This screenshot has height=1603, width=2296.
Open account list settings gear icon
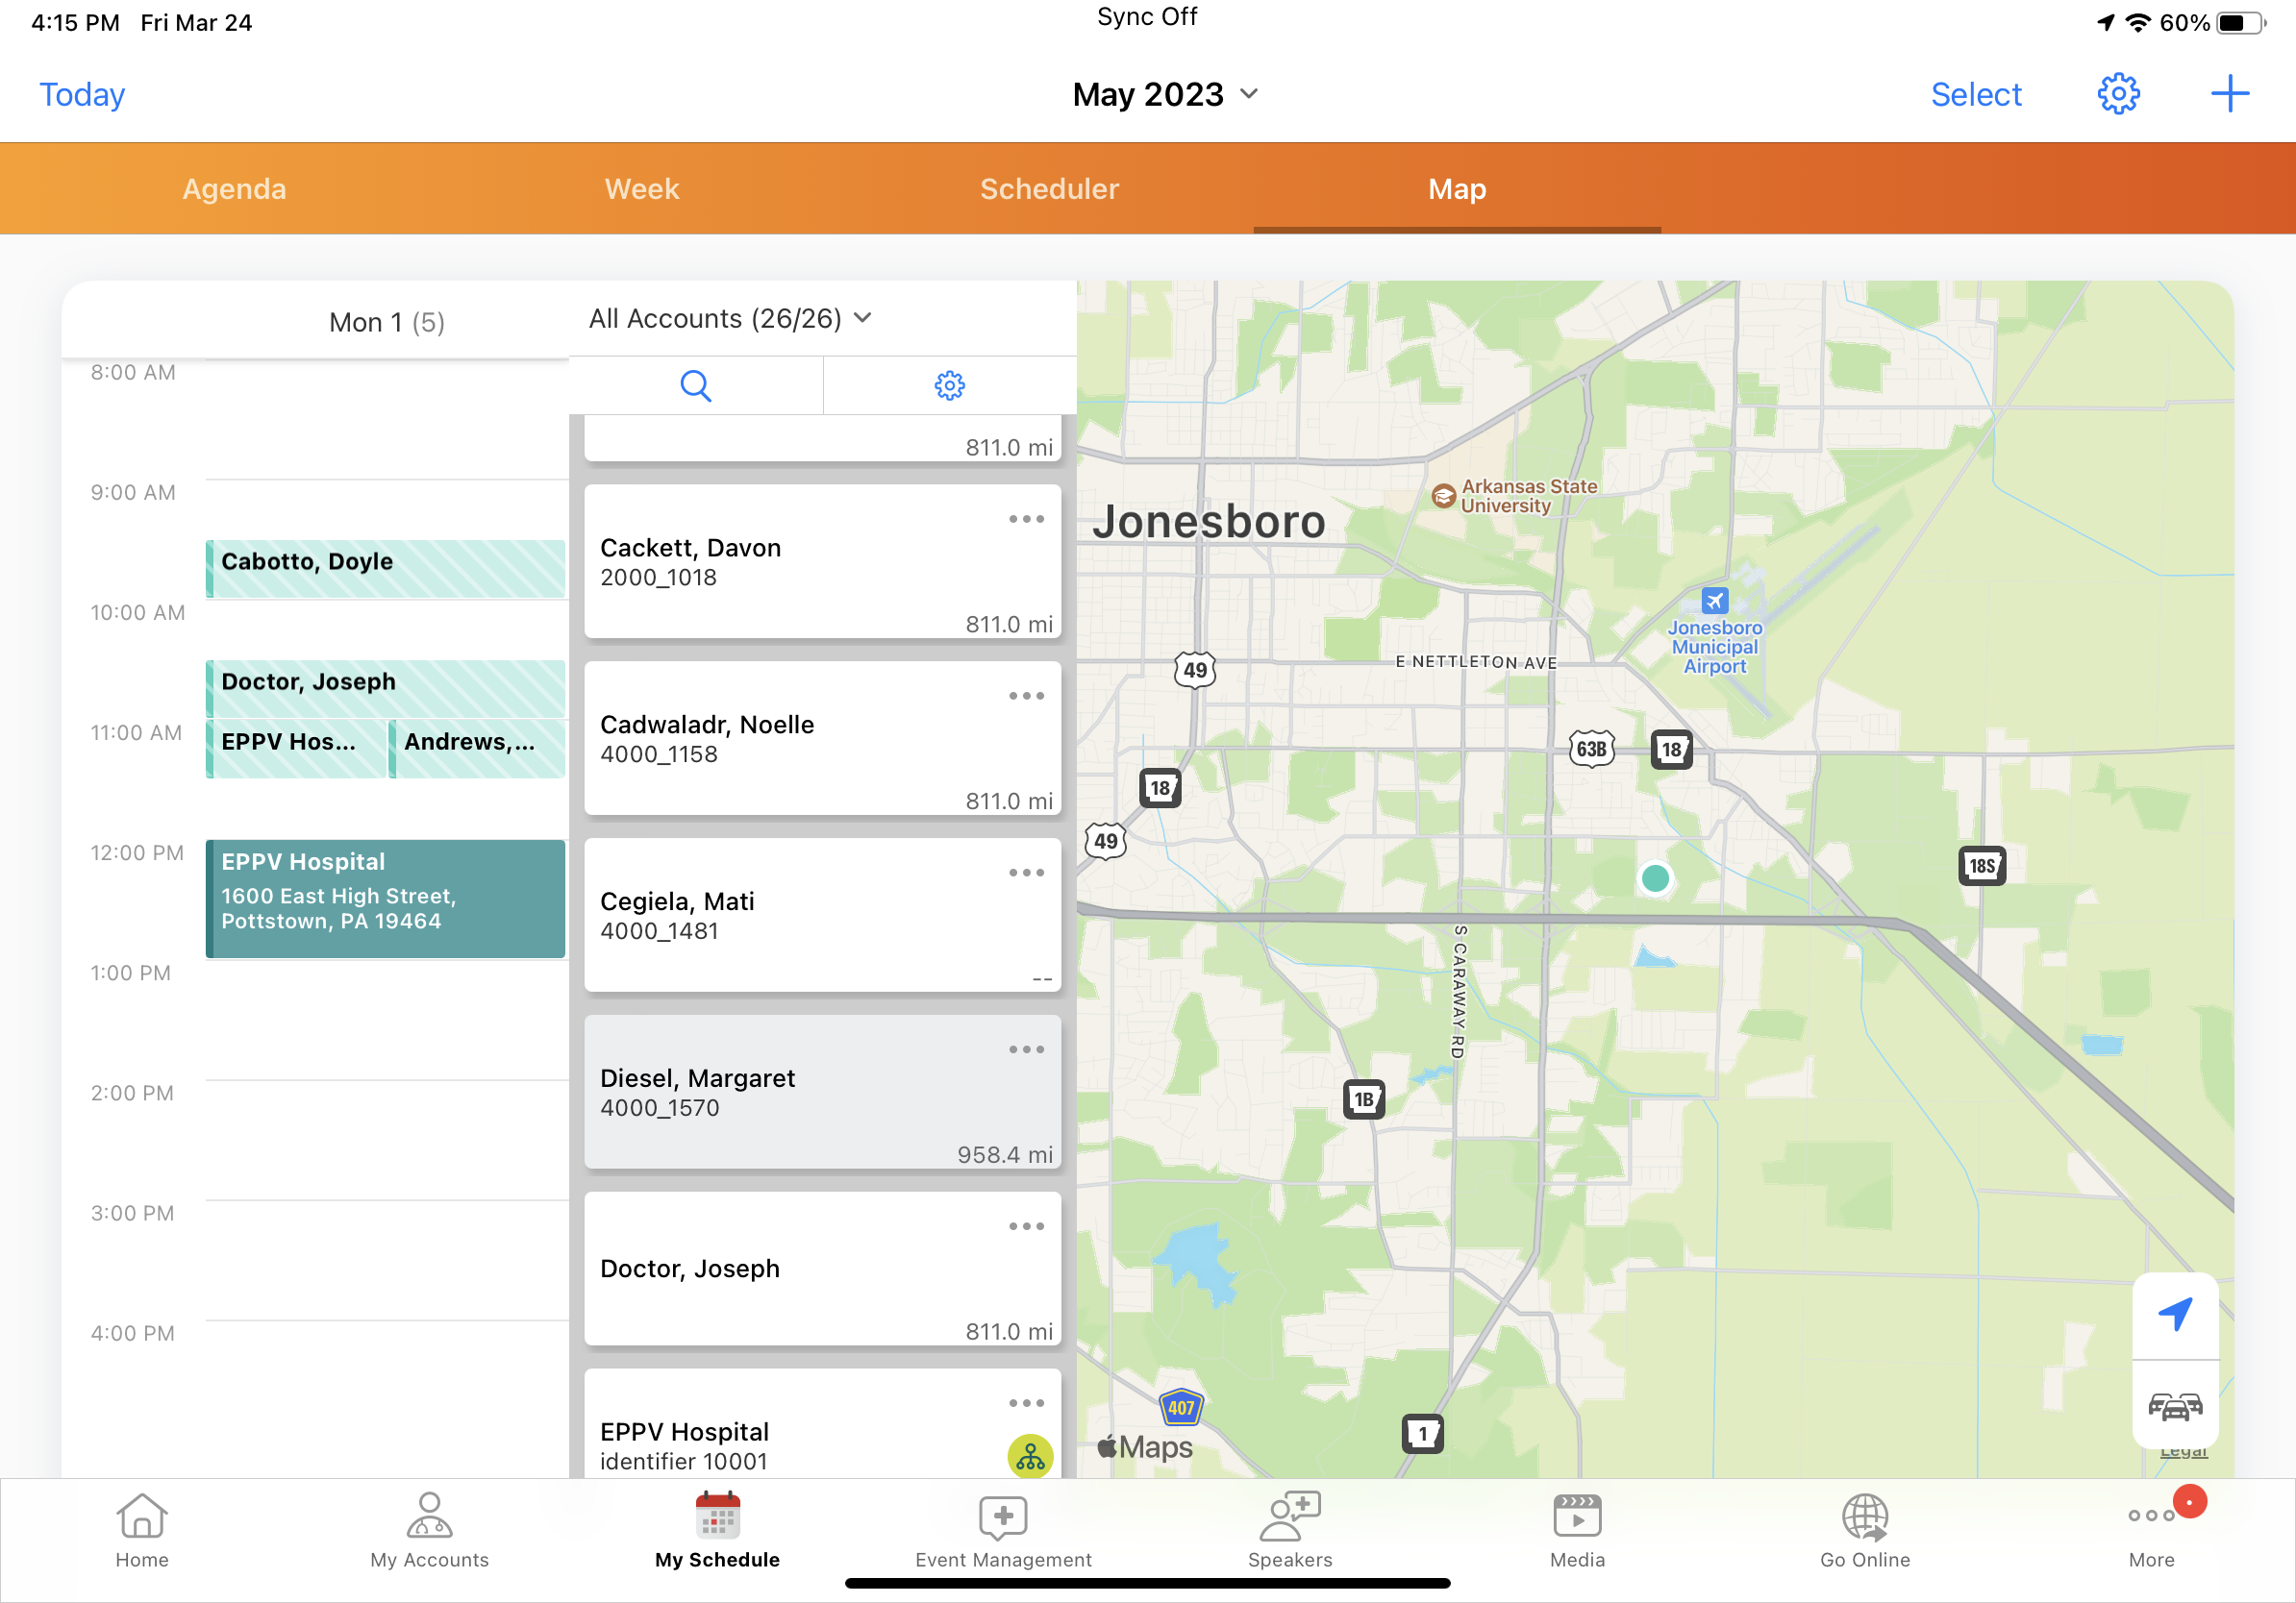tap(949, 385)
